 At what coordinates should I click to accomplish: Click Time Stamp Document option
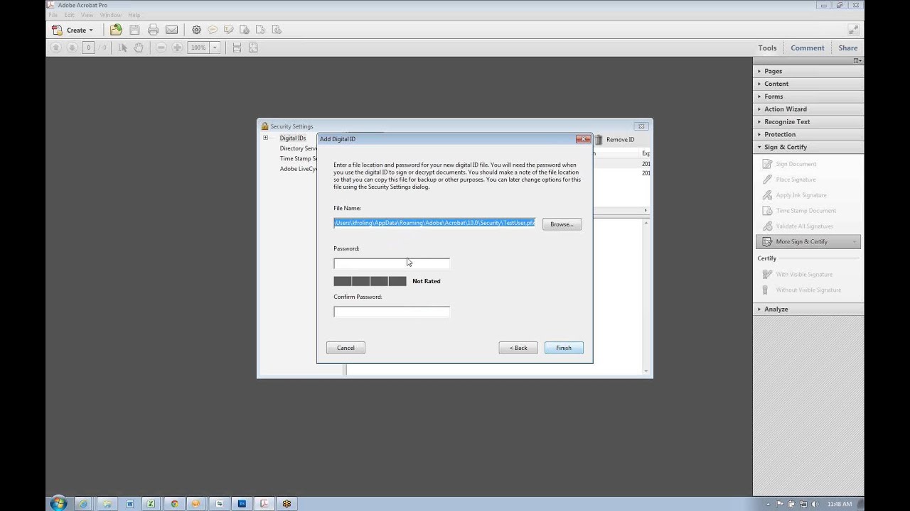(805, 211)
